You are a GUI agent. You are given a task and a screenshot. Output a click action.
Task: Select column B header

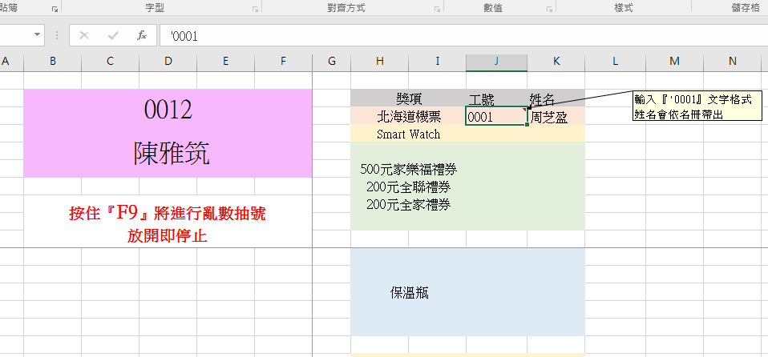coord(52,61)
